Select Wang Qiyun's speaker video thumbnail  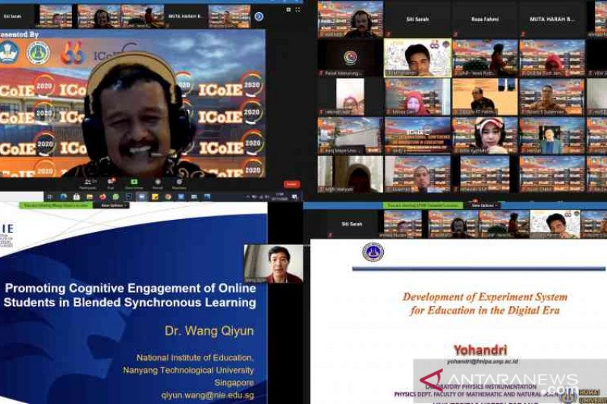(x=273, y=264)
